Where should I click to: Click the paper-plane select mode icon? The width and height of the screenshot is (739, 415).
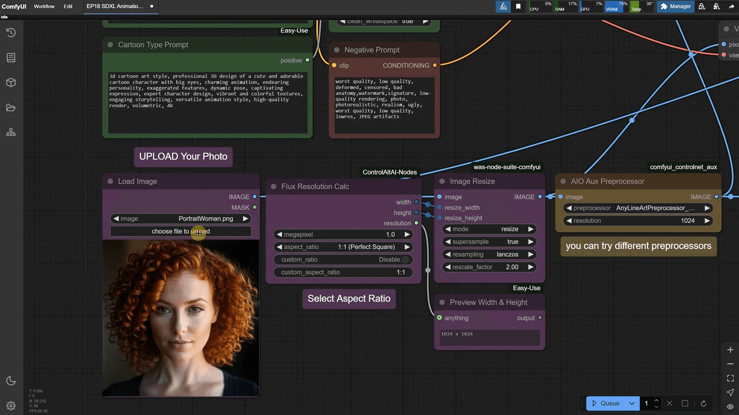[x=730, y=392]
